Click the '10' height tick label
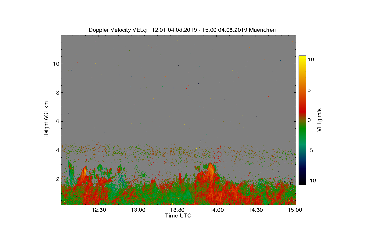366x244 pixels. [56, 64]
